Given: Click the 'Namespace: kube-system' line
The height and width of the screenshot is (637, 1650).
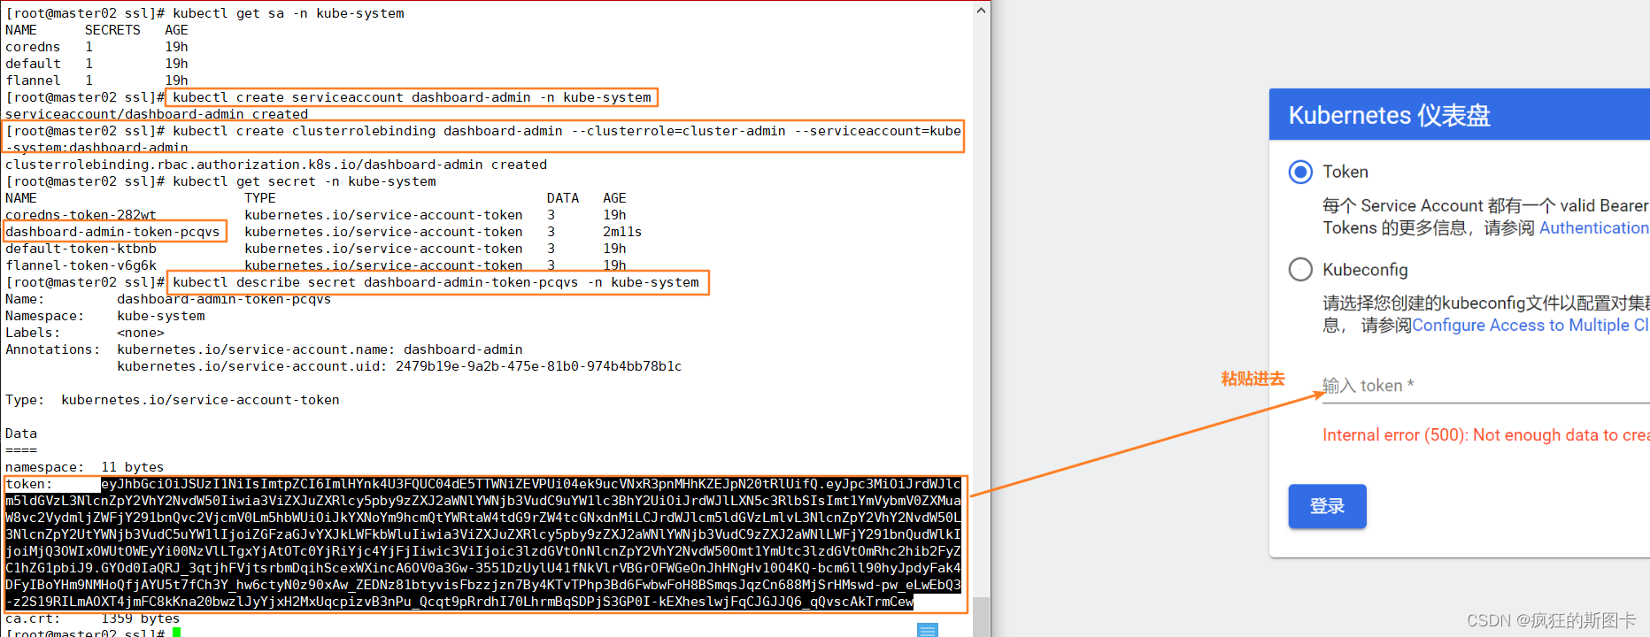Looking at the screenshot, I should tap(104, 316).
